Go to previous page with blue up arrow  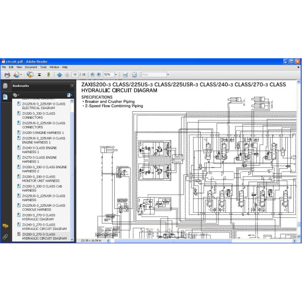[60, 75]
